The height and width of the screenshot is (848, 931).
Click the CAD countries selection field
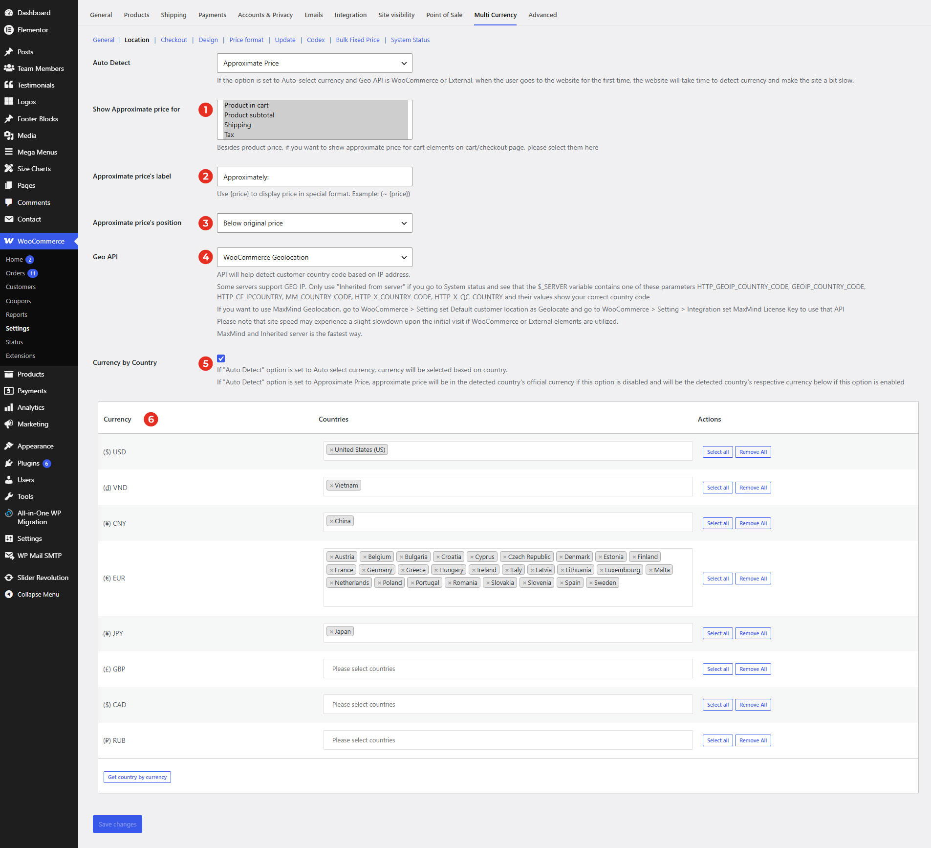tap(508, 704)
